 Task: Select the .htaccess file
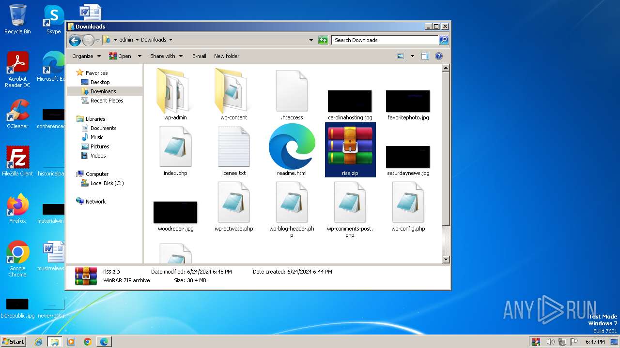click(292, 94)
